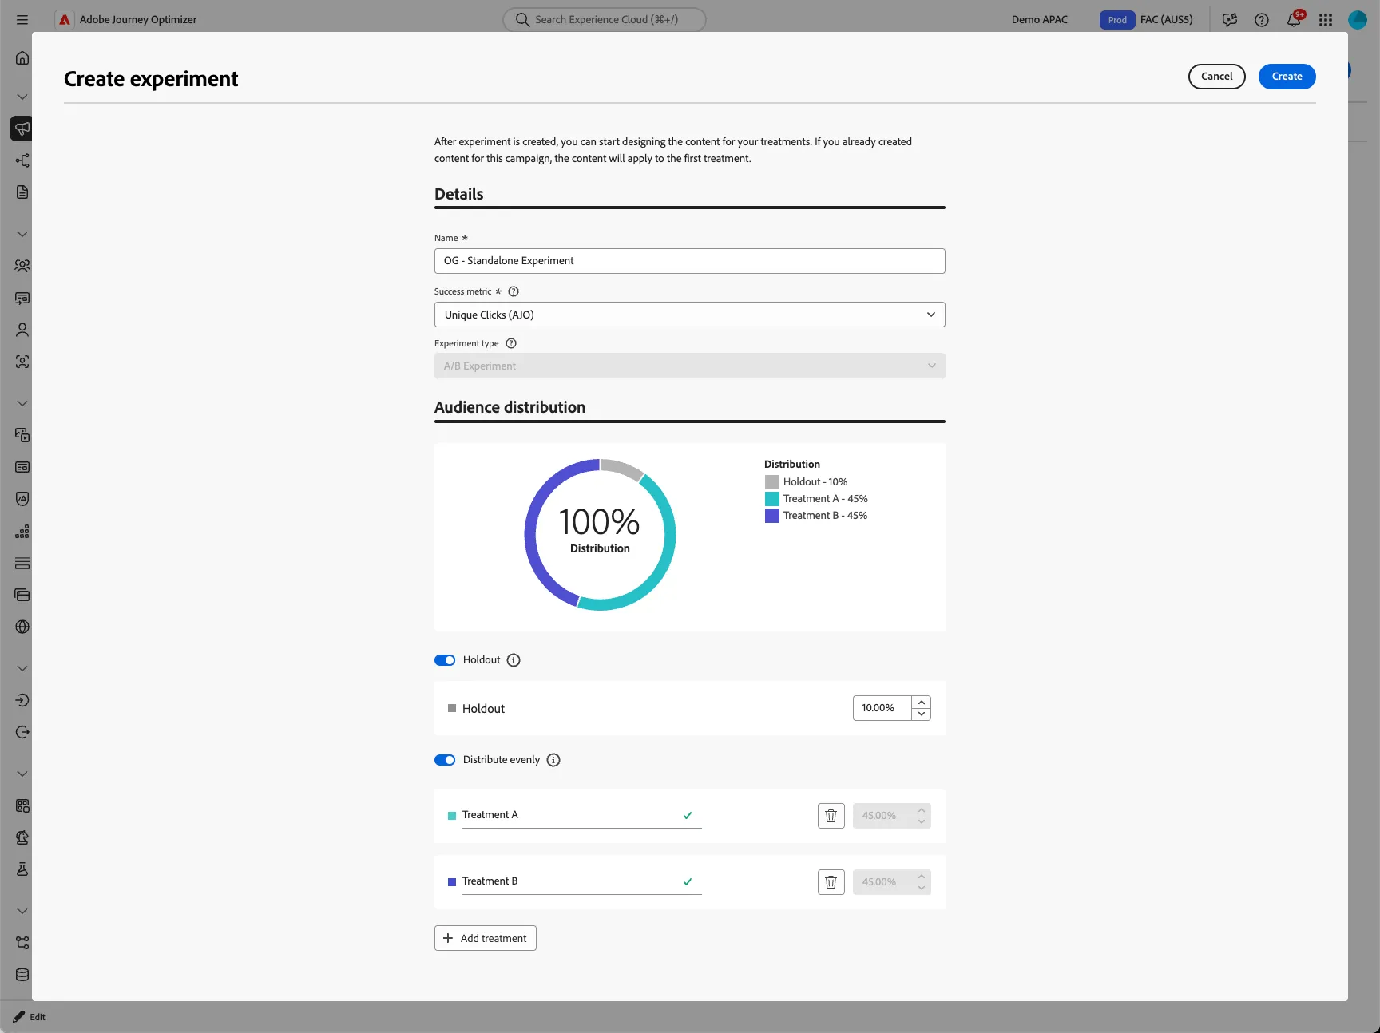Add a new treatment
The image size is (1380, 1033).
click(x=486, y=938)
